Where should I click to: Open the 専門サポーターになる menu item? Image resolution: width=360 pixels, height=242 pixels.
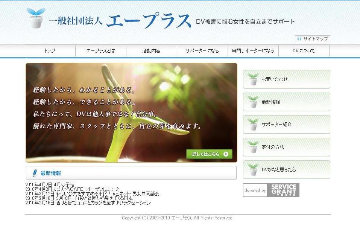(253, 51)
